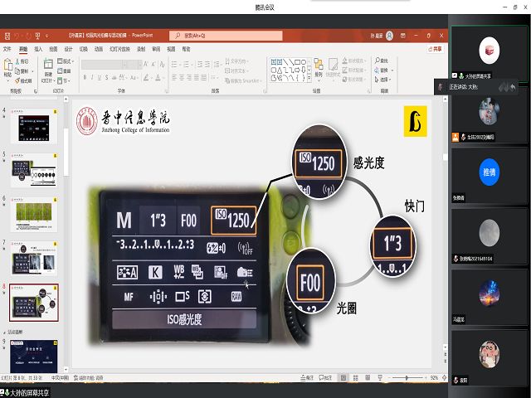Click the Replace (替换) icon
The image size is (531, 398).
click(377, 70)
